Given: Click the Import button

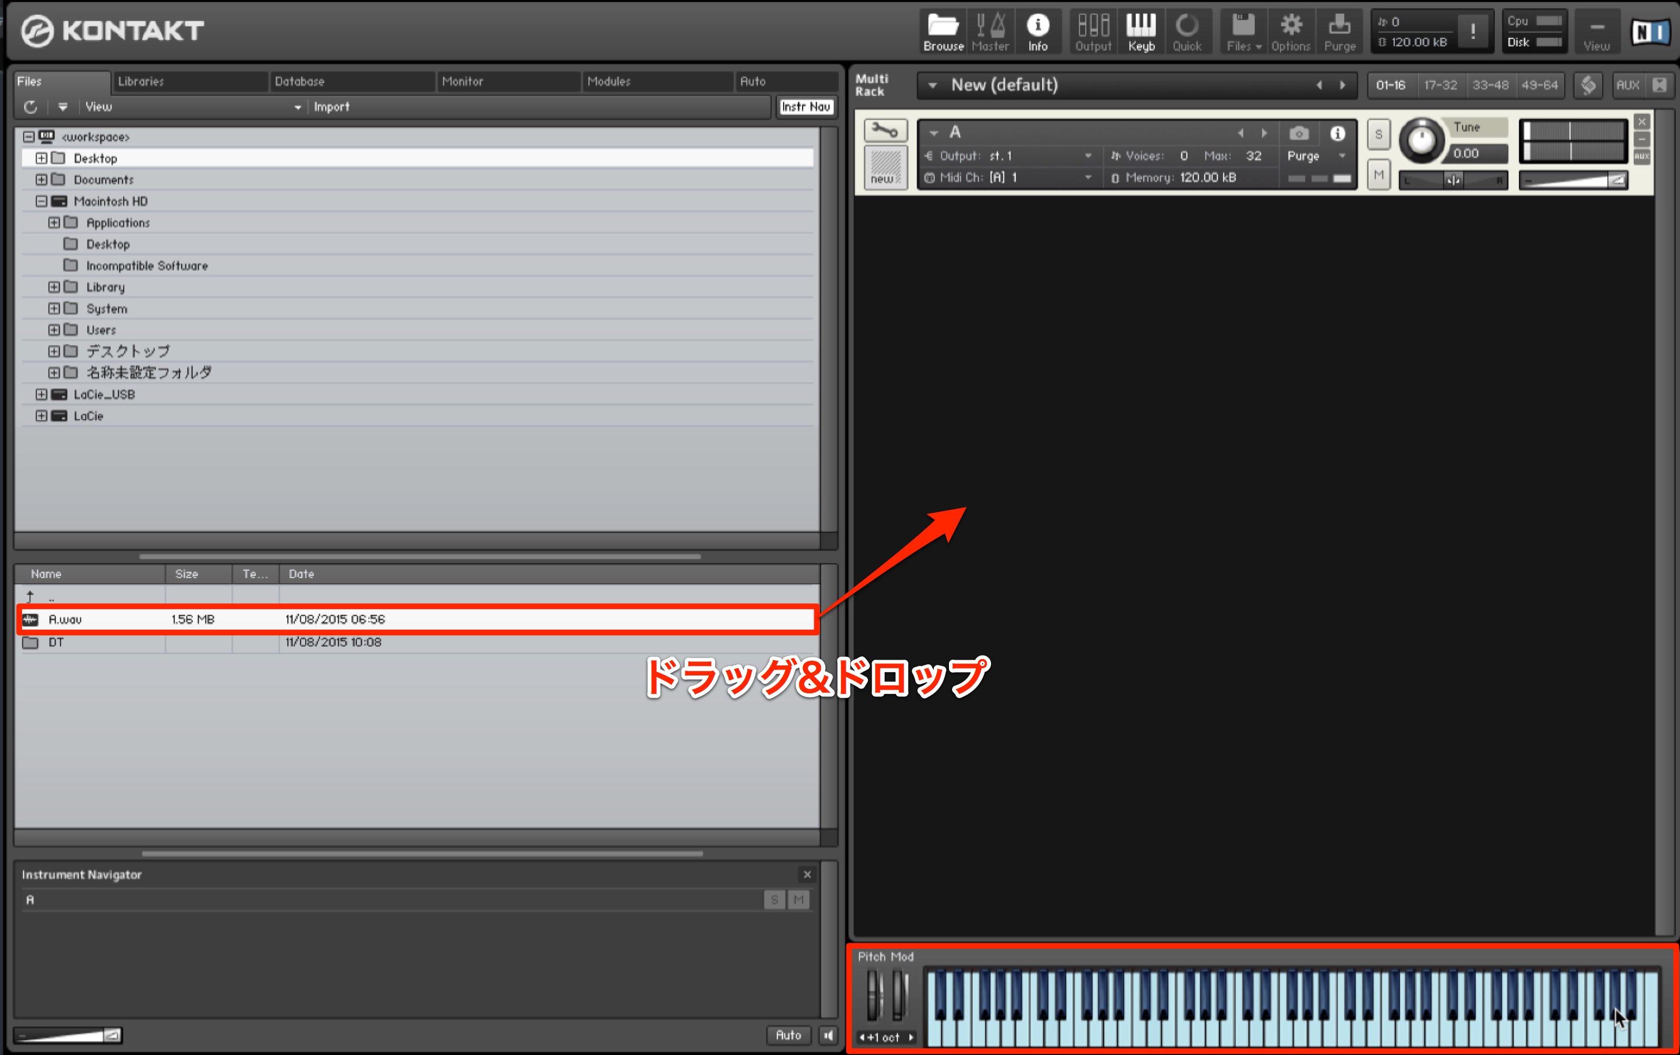Looking at the screenshot, I should click(x=331, y=107).
